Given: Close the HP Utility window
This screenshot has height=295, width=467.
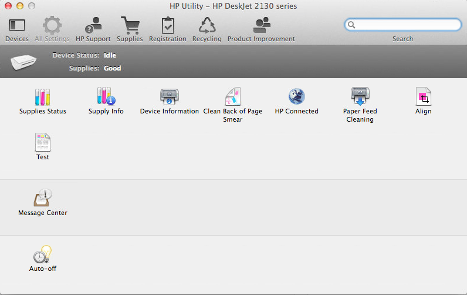Looking at the screenshot, I should tap(8, 6).
